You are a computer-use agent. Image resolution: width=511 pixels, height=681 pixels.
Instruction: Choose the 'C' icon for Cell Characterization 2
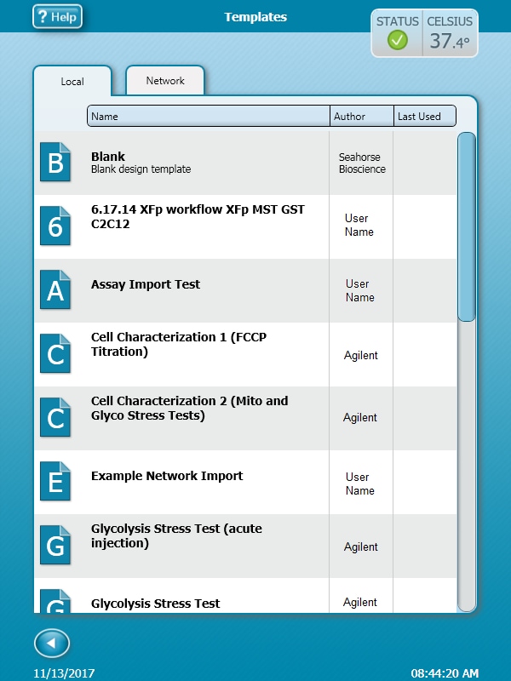point(55,418)
